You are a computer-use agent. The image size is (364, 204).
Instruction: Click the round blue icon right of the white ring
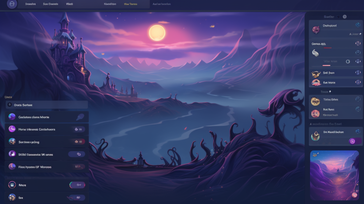click(x=358, y=61)
